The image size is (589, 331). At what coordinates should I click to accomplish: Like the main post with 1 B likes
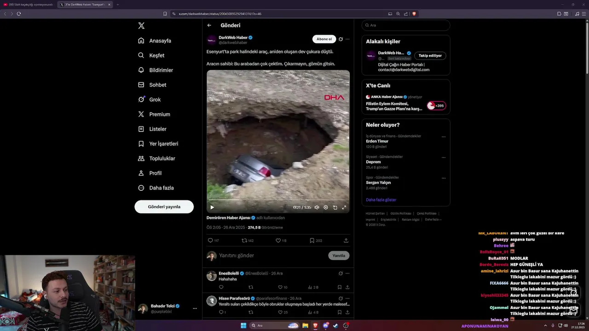[x=281, y=240]
